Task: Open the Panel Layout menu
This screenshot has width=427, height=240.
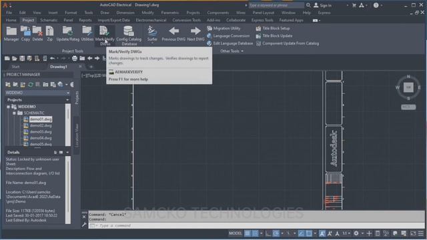Action: [263, 13]
